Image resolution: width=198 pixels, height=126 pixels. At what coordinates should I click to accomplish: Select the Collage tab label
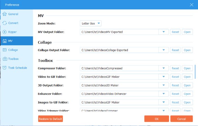pos(13,50)
